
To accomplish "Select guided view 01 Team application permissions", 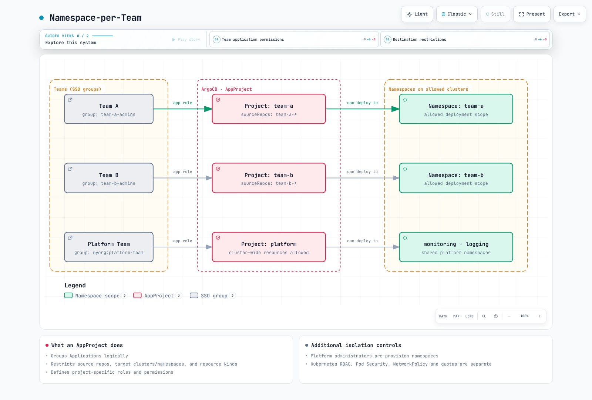I will (x=294, y=39).
